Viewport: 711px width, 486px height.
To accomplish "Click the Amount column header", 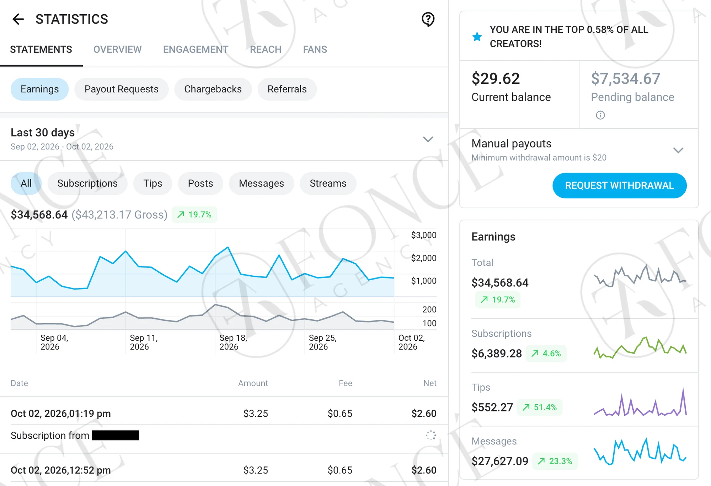I will point(253,383).
